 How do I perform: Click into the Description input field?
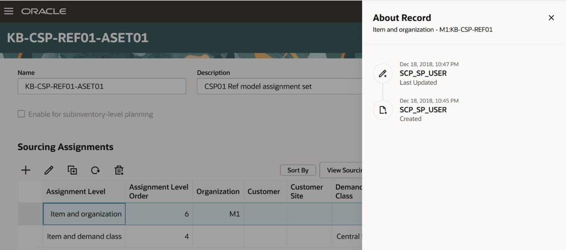click(279, 87)
